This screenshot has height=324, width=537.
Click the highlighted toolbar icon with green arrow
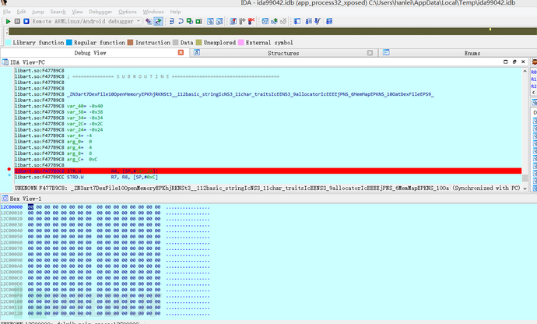tap(158, 21)
